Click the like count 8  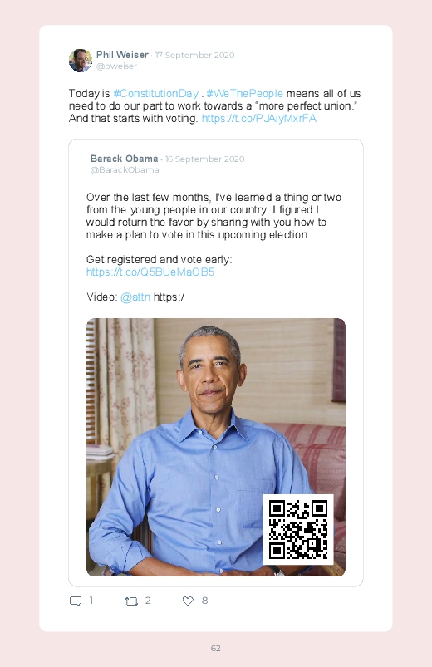[204, 601]
